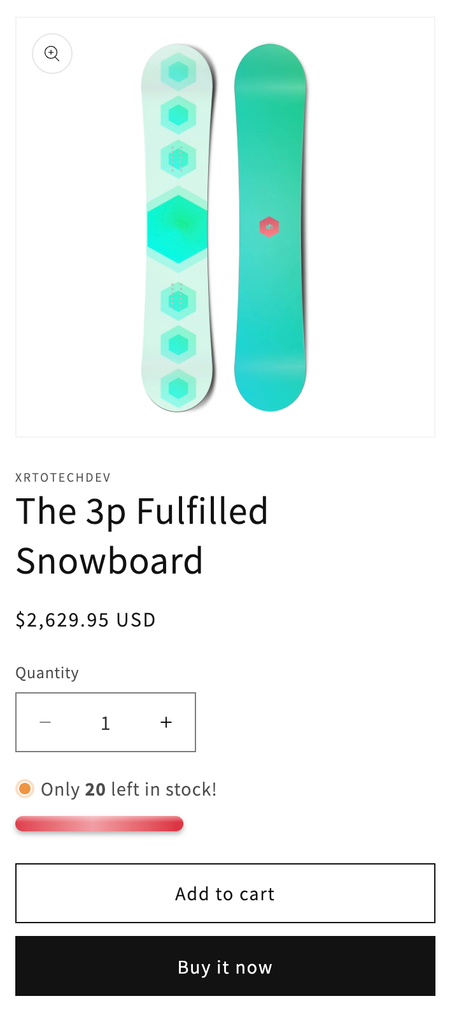Click the topmost hexagon on the left snowboard
The image size is (452, 1017).
[178, 72]
